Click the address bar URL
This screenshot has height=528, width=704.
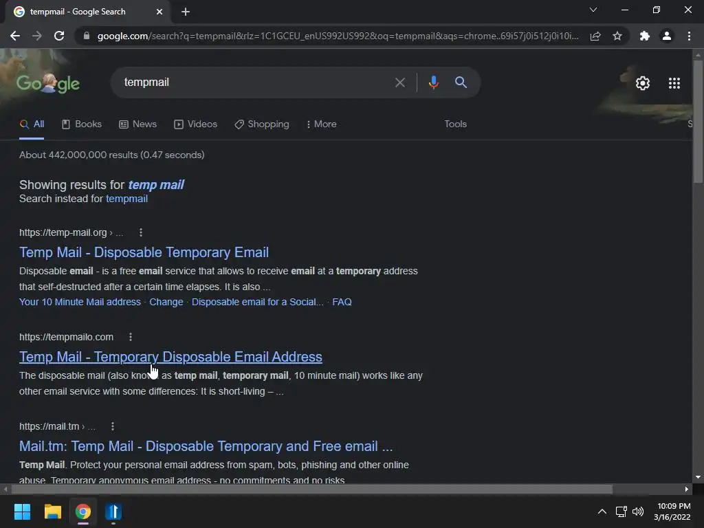point(338,36)
